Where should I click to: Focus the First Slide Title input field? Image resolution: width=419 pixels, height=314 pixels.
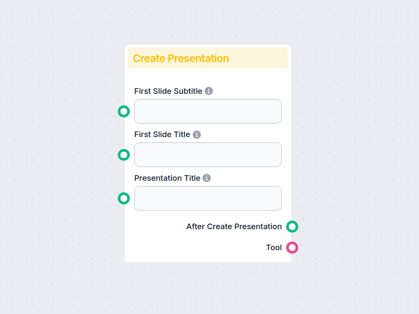pos(208,155)
